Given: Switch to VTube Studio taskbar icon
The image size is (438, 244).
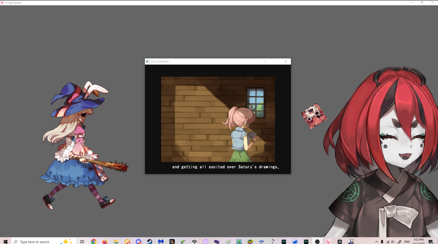Looking at the screenshot, I should click(x=328, y=241).
